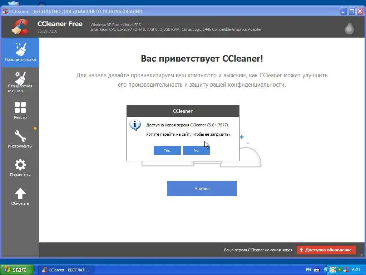Click the Ваша версия CCleaner не самая новая text
This screenshot has height=275, width=366.
point(258,250)
